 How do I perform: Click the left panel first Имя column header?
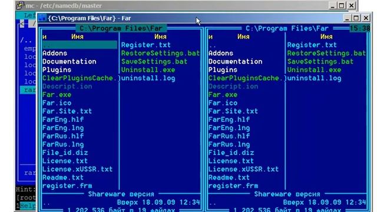[x=77, y=37]
